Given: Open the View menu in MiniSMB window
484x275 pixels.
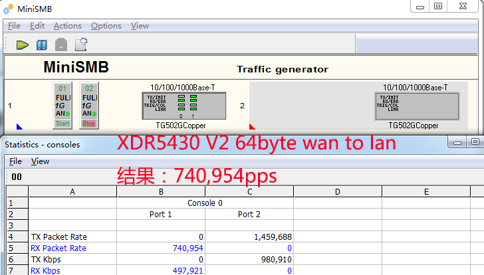Looking at the screenshot, I should click(140, 26).
